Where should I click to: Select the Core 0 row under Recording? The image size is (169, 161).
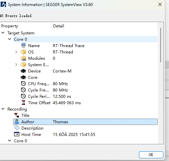(x=20, y=141)
